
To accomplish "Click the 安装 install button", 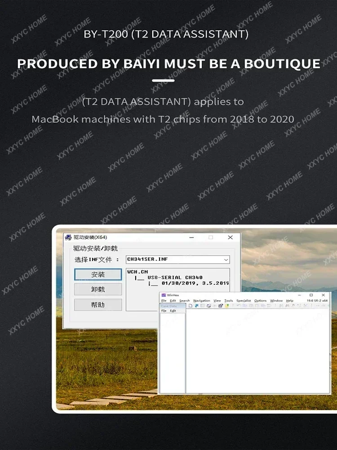I will (98, 274).
